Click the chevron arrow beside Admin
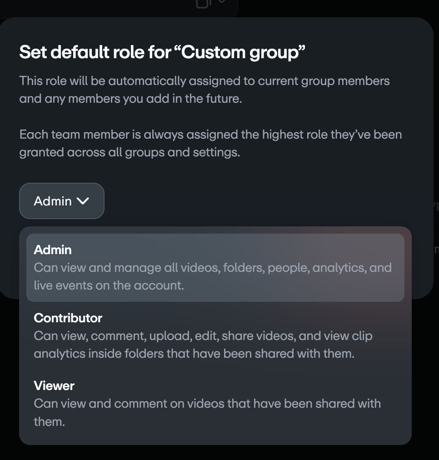The image size is (439, 460). click(83, 201)
